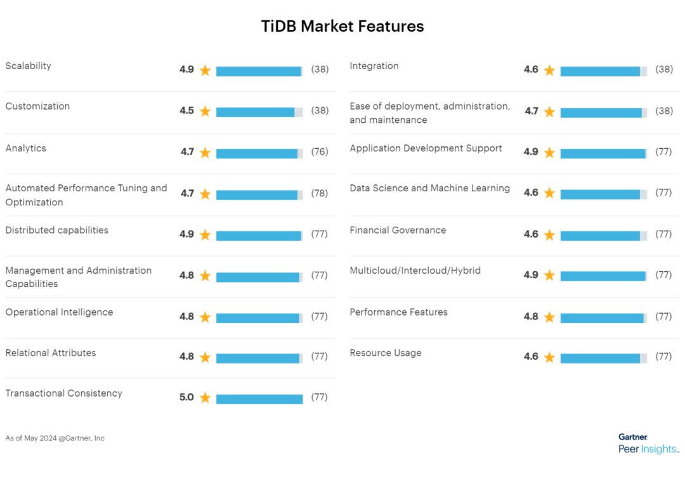Image resolution: width=685 pixels, height=484 pixels.
Task: Click the Scalability feature label
Action: 29,66
